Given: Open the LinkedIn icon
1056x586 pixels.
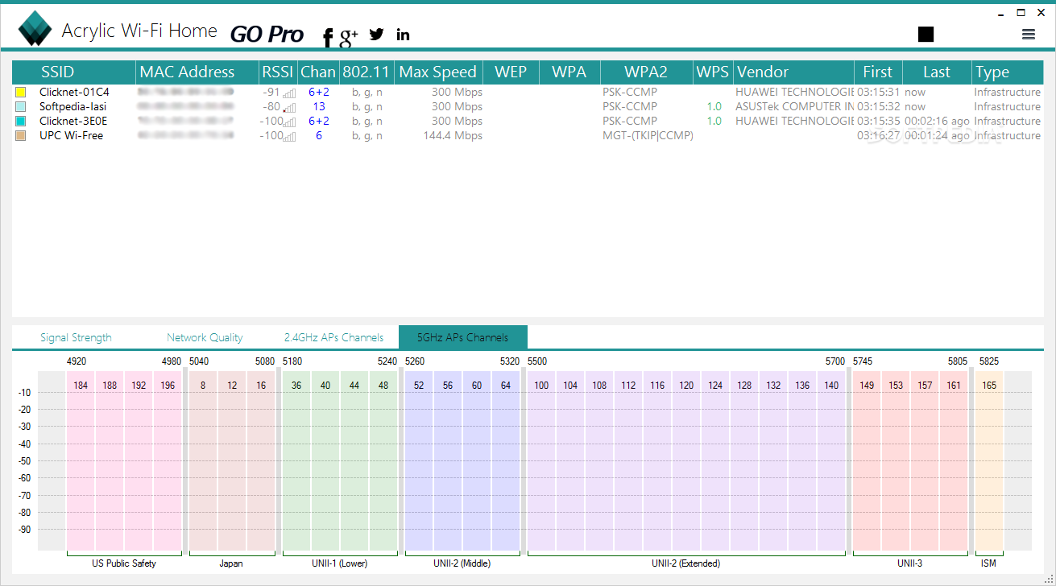Looking at the screenshot, I should pyautogui.click(x=403, y=34).
